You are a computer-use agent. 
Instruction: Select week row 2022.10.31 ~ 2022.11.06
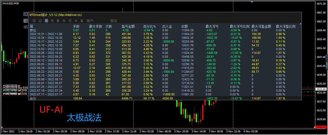pyautogui.click(x=46, y=34)
